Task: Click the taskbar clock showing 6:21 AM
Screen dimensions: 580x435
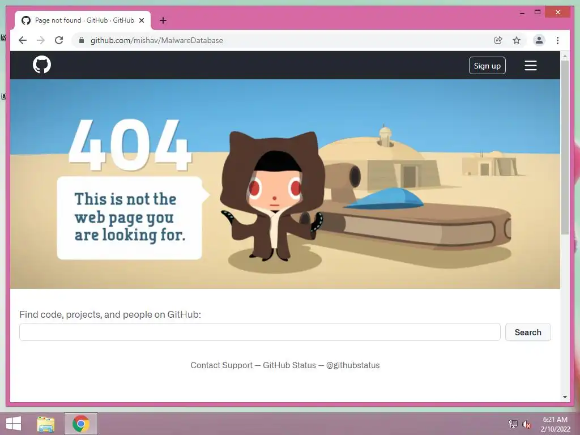Action: pyautogui.click(x=555, y=424)
